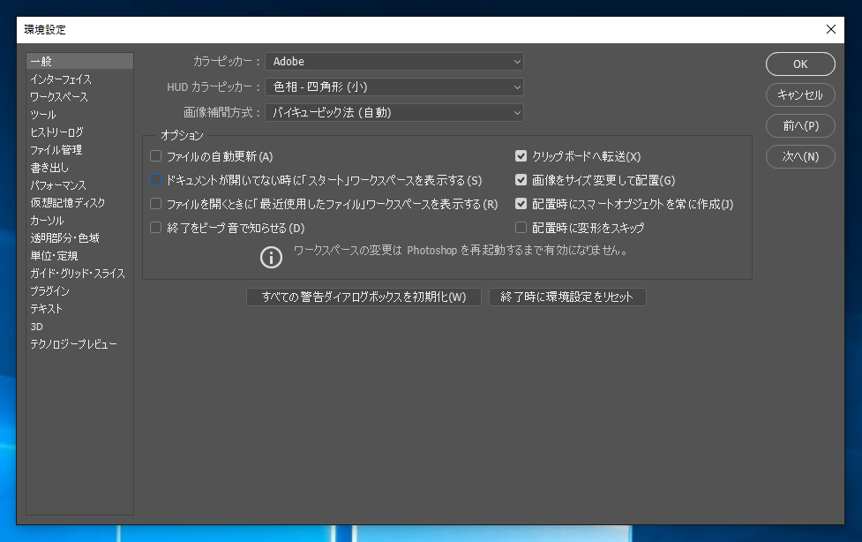This screenshot has width=862, height=542.
Task: Enable 配置時に変形をスキップ checkbox
Action: pos(521,227)
